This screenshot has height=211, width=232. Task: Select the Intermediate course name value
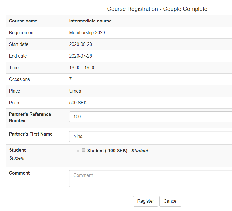(90, 21)
